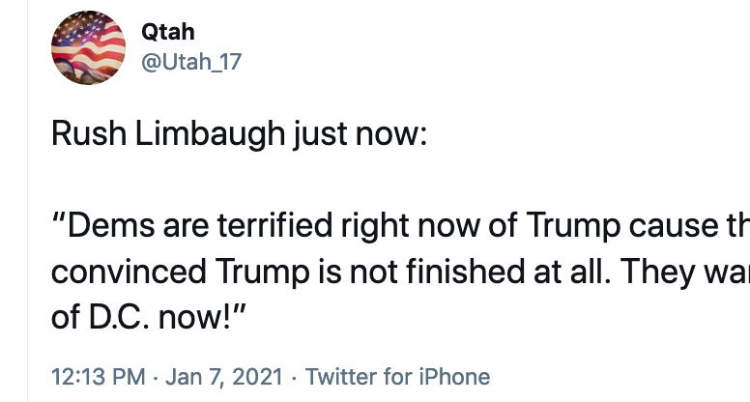
Task: Open the @Utah_17 handle link
Action: click(x=191, y=62)
